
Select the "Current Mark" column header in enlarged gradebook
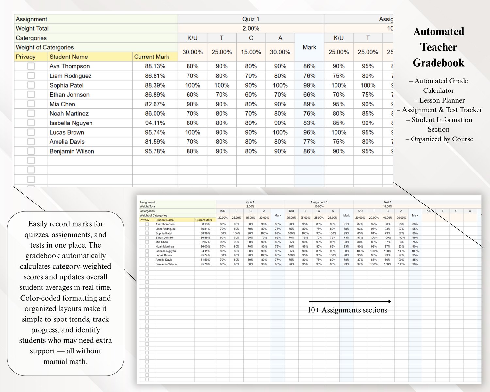[152, 57]
